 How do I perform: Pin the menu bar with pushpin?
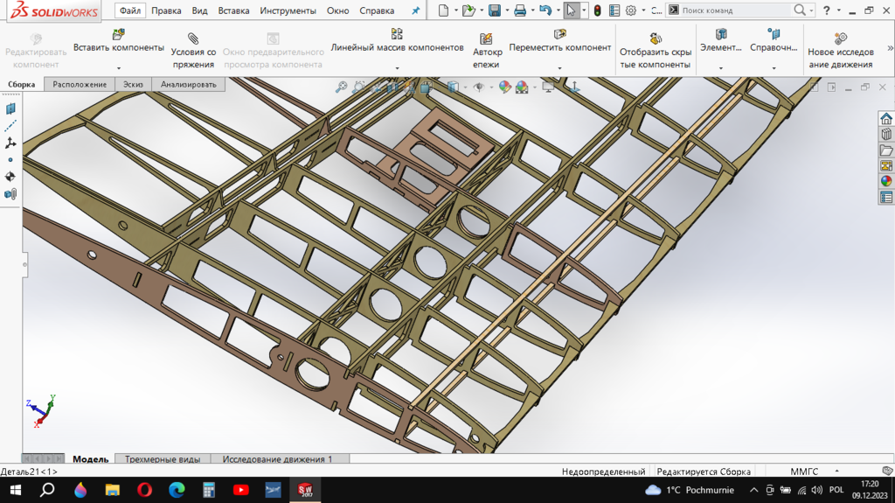point(416,10)
